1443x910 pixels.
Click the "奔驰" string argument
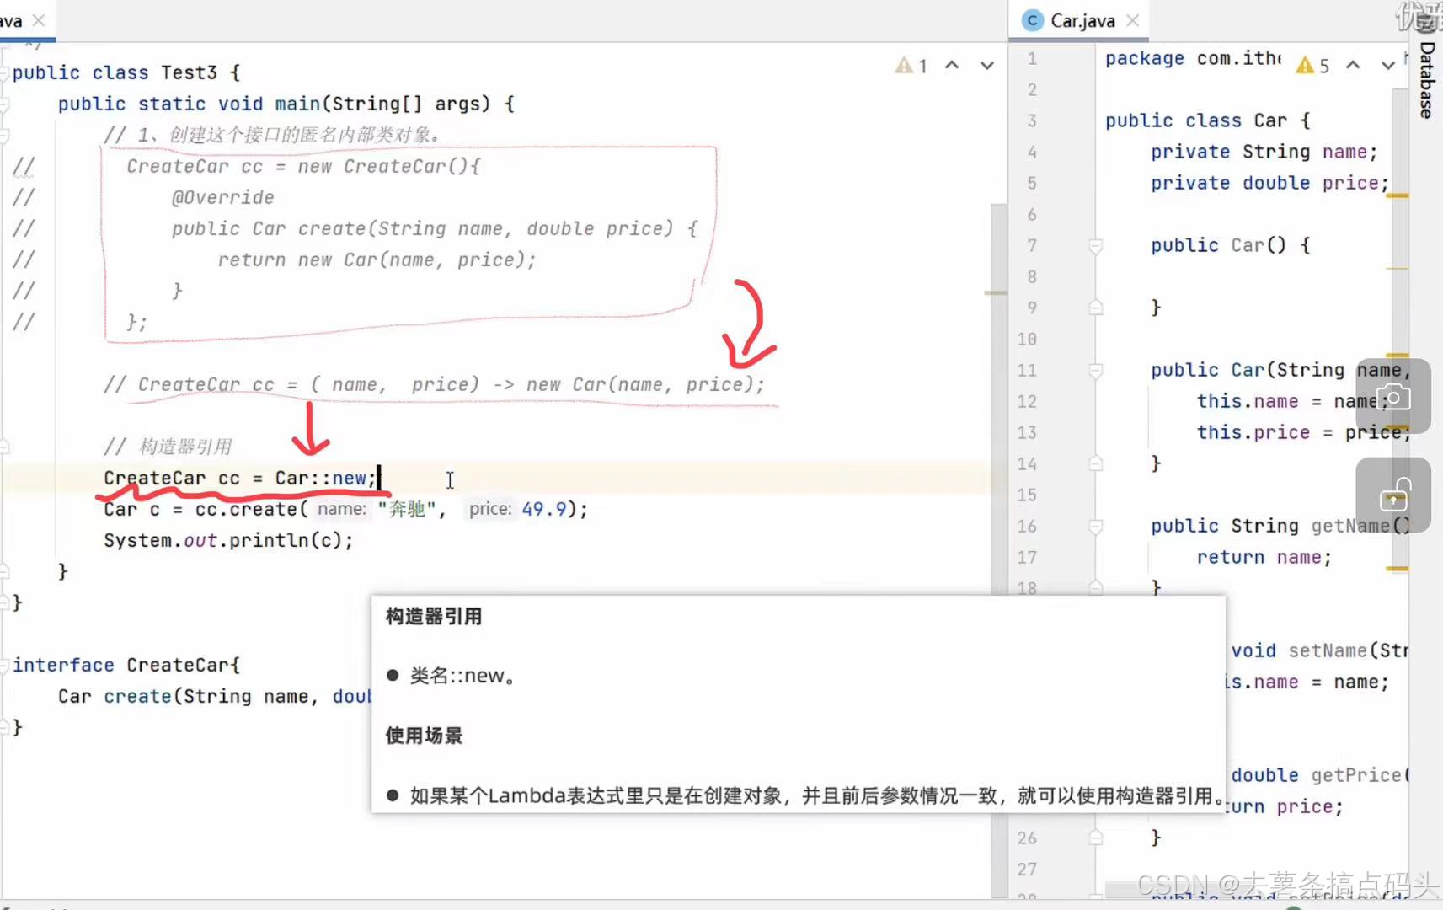[x=407, y=510]
